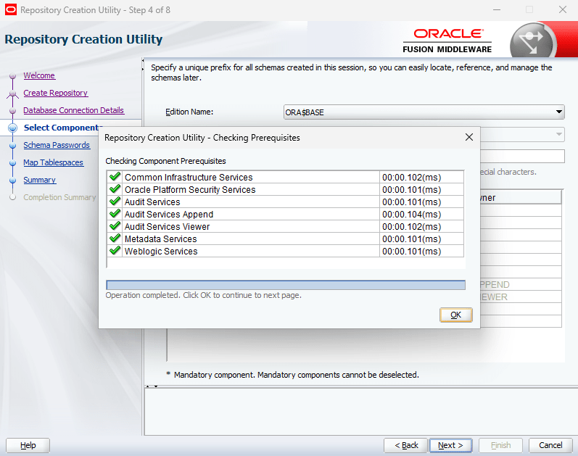Image resolution: width=578 pixels, height=456 pixels.
Task: Click the Next button
Action: tap(450, 445)
